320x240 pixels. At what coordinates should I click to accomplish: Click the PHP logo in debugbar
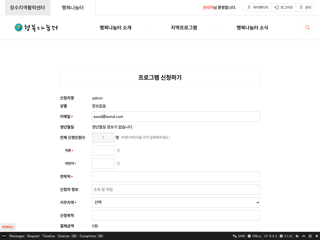click(x=4, y=236)
